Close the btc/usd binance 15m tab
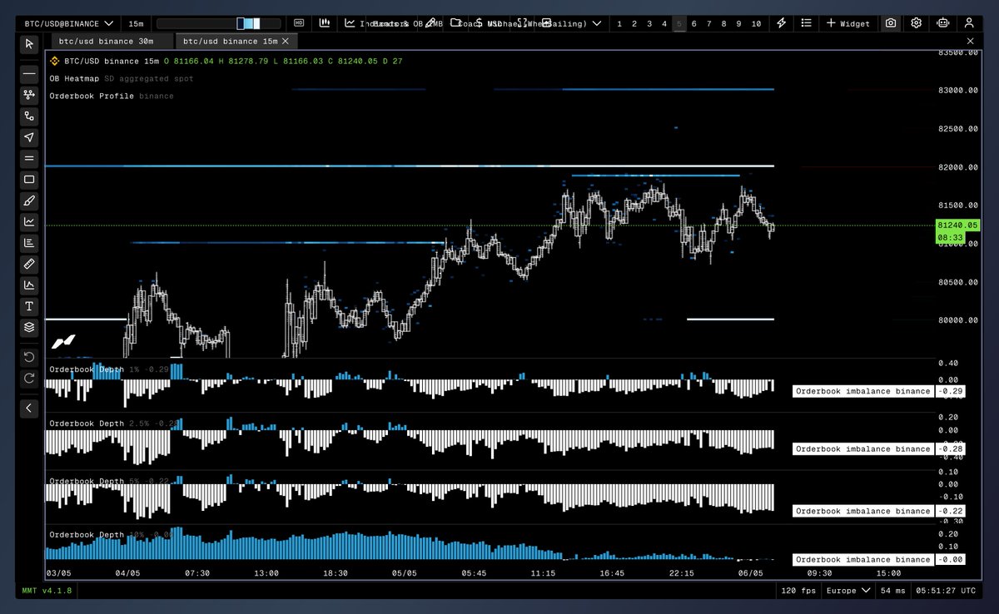Screen dimensions: 999x614 pos(286,40)
